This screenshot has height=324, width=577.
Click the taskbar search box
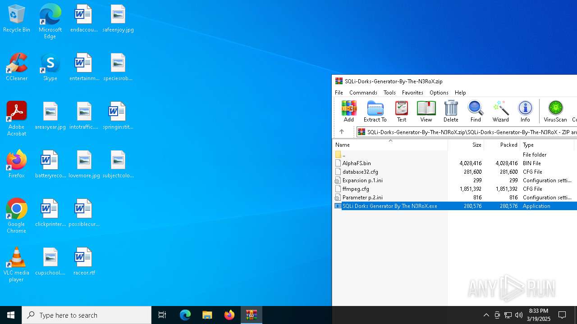[x=87, y=315]
